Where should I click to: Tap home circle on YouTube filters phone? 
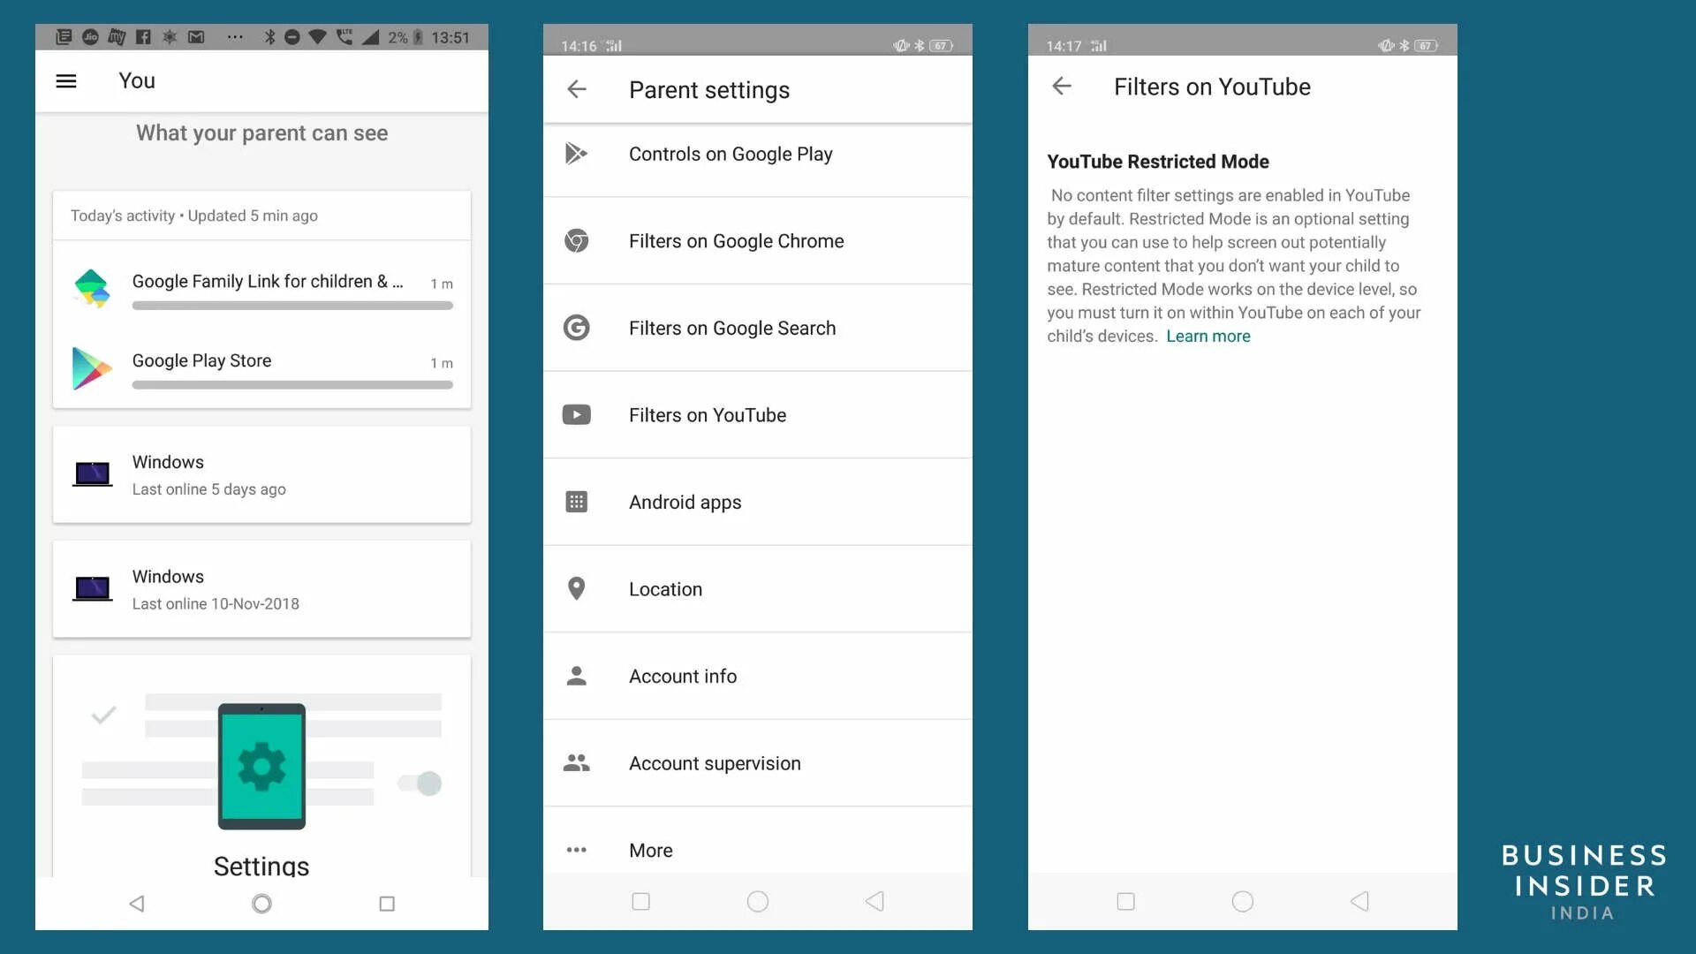click(1243, 901)
